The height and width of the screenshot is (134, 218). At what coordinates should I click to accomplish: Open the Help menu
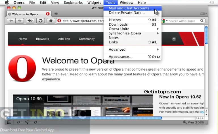pyautogui.click(x=142, y=3)
